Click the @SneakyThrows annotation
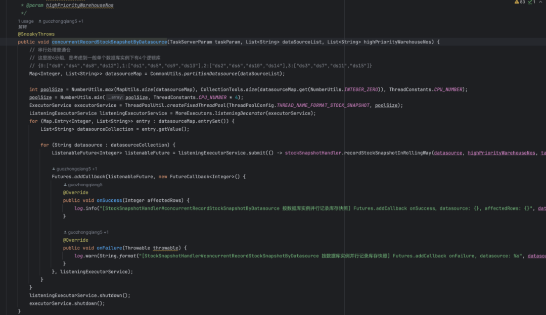Viewport: 546px width, 315px height. click(36, 34)
